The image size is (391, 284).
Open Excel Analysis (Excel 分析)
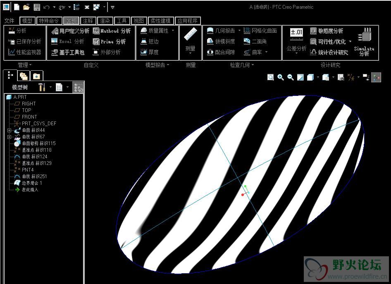tap(67, 41)
